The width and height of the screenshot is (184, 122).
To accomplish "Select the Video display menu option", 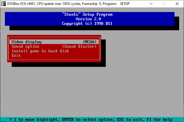I will click(x=54, y=42).
